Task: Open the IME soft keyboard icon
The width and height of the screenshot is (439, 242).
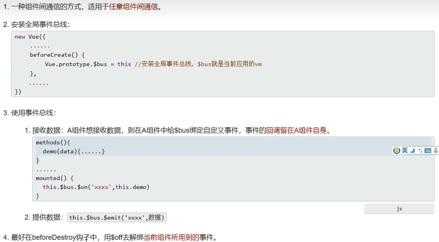Action: click(428, 151)
